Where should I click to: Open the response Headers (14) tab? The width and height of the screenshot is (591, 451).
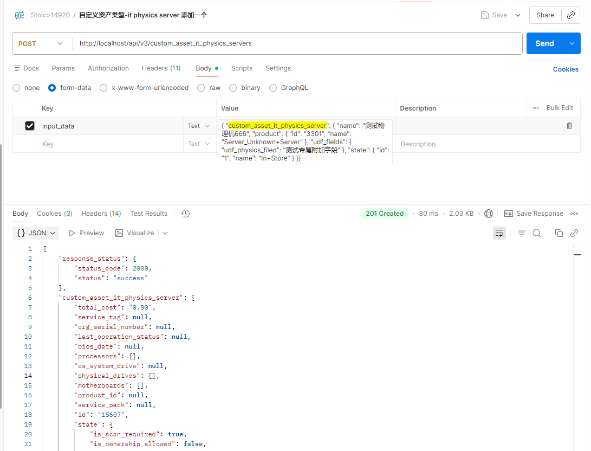pyautogui.click(x=101, y=214)
